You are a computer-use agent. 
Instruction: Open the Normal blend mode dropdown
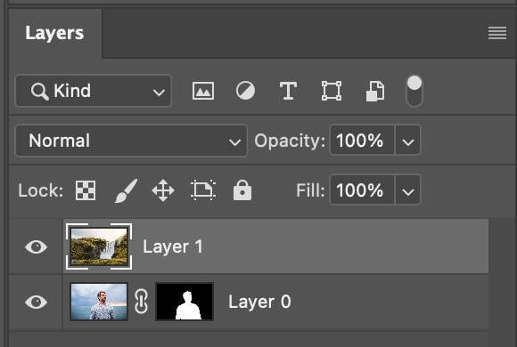click(x=131, y=141)
